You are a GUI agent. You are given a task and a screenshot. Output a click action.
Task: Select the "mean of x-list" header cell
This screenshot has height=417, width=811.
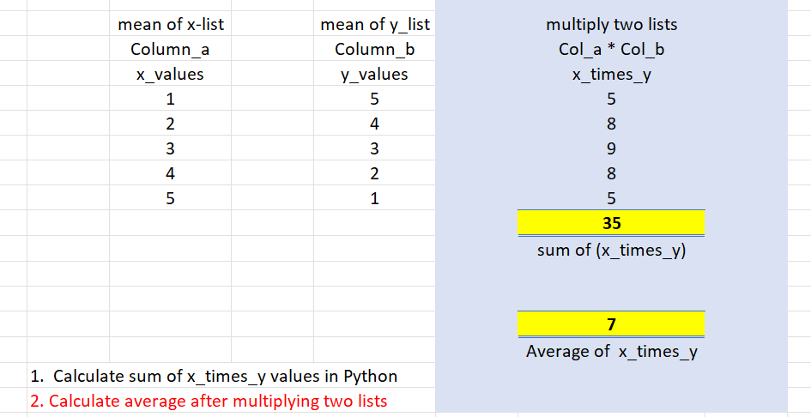(x=170, y=24)
